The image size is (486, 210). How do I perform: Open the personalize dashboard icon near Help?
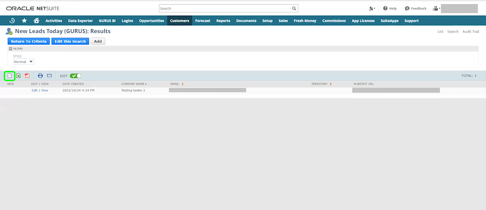372,8
